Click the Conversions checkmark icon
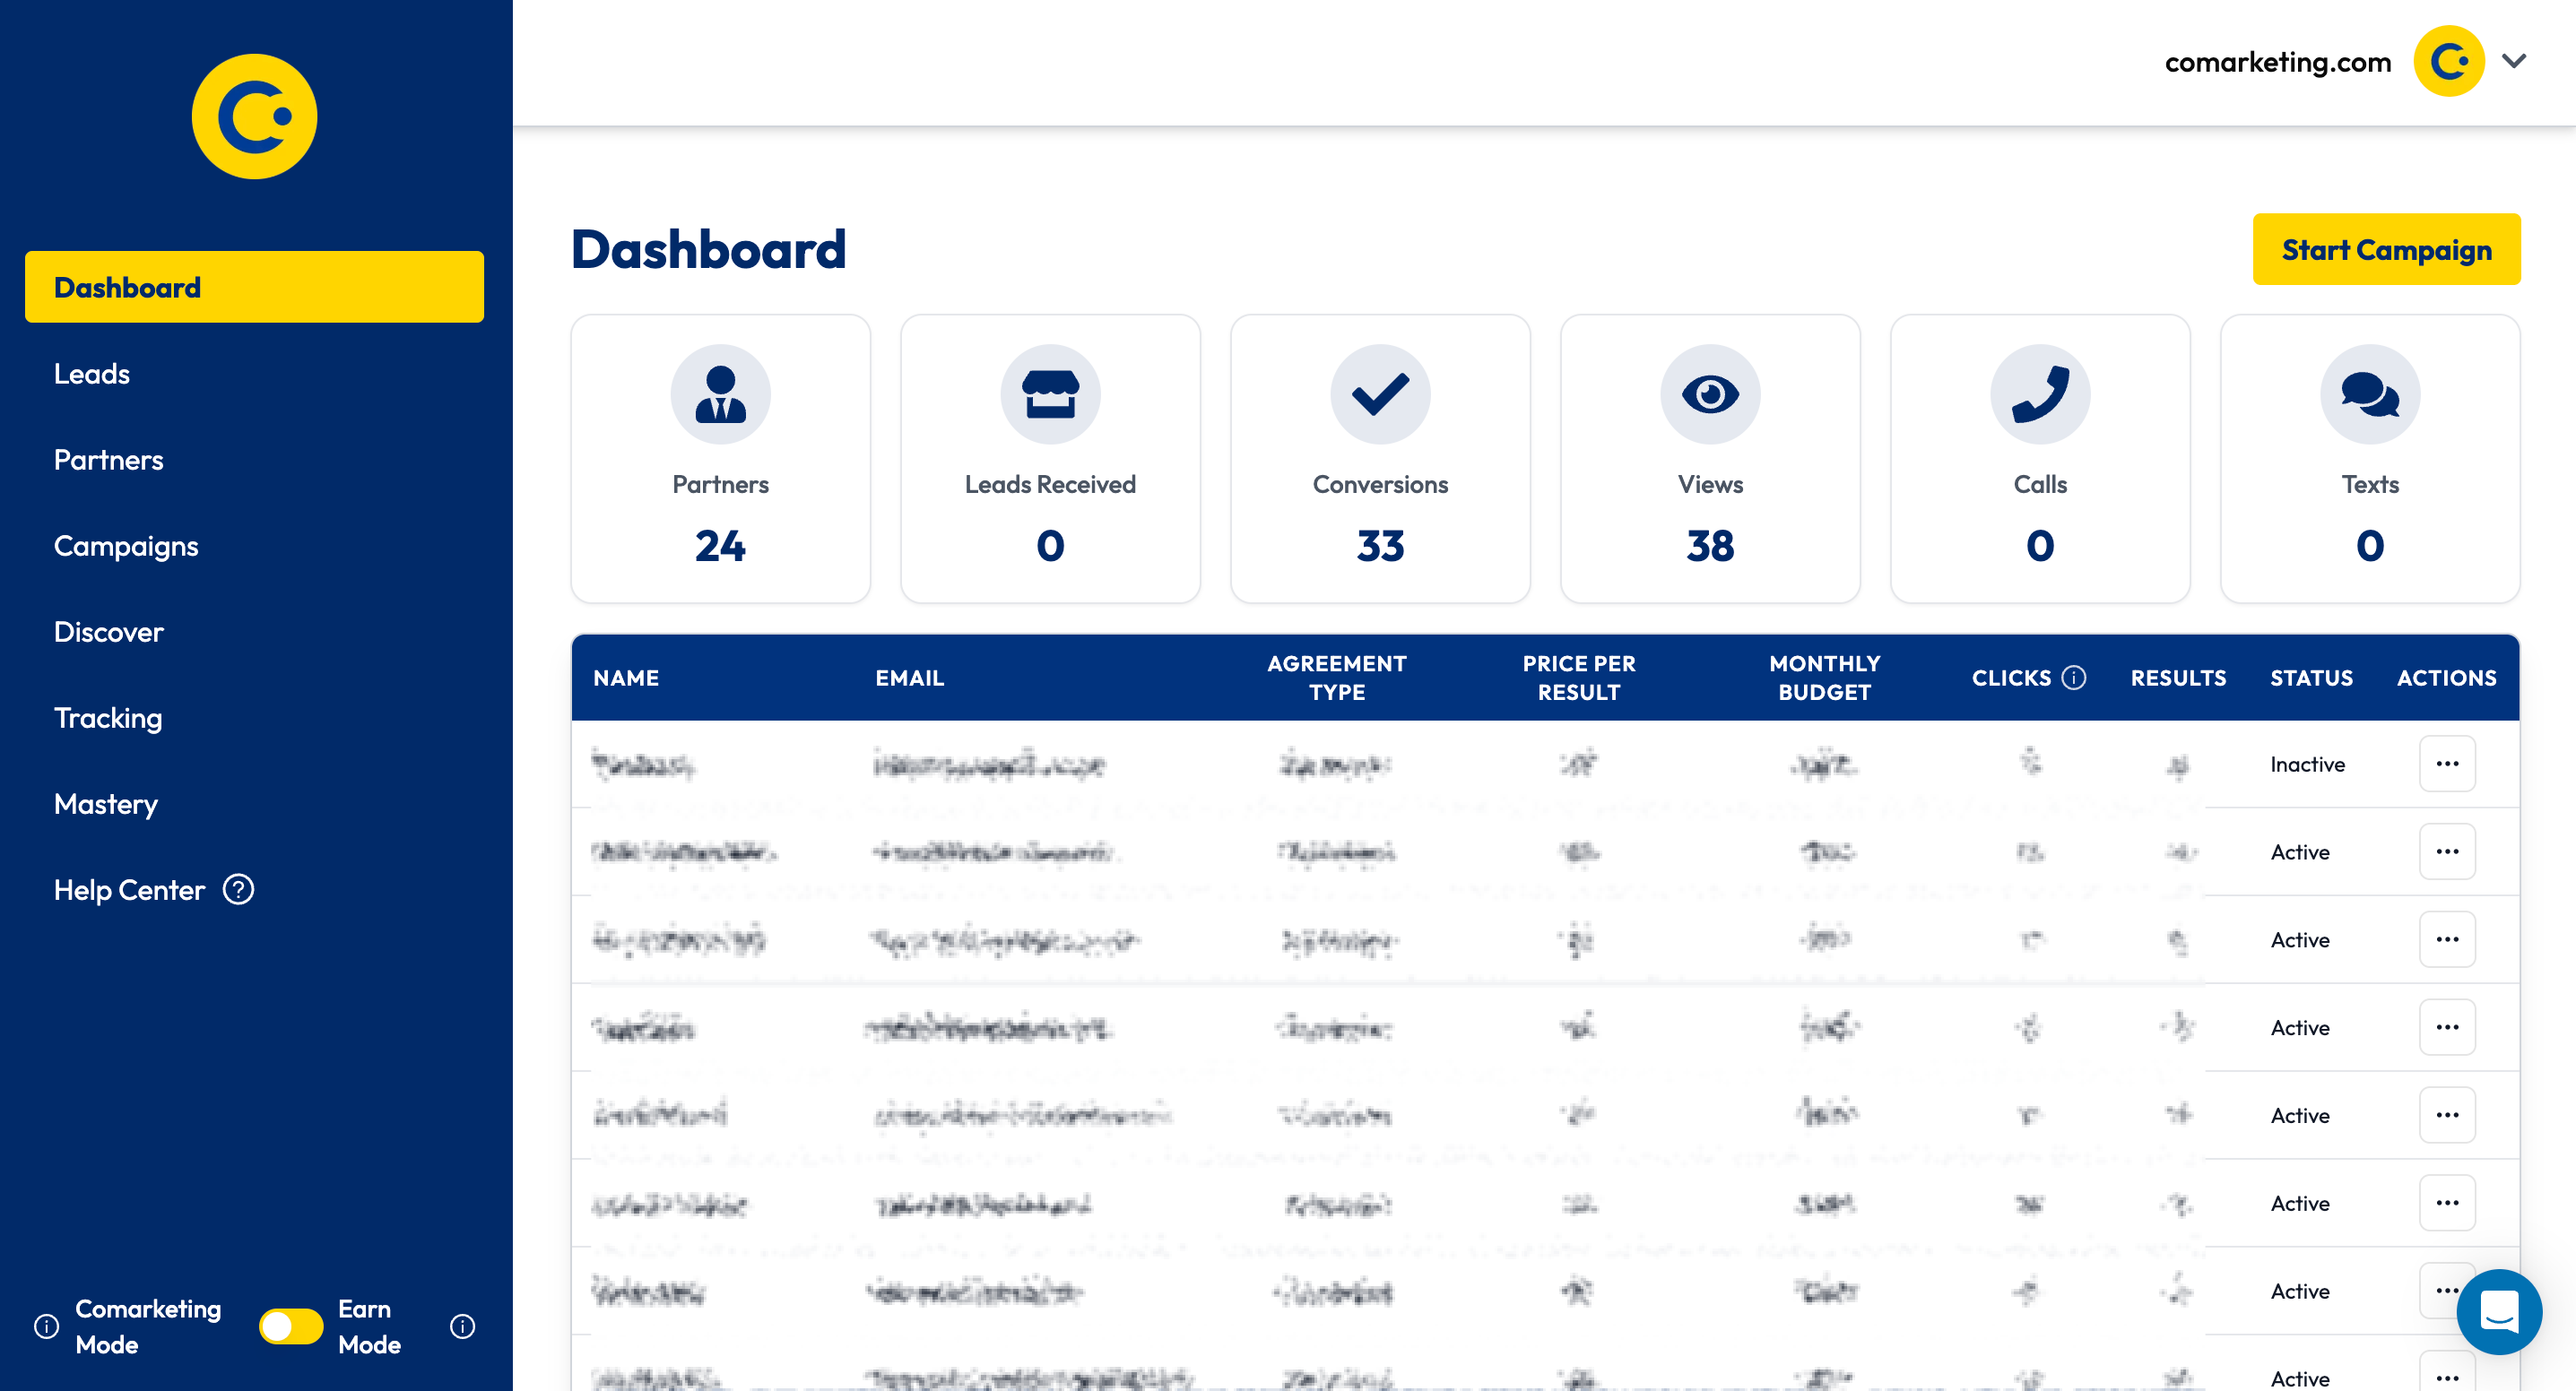 coord(1380,393)
